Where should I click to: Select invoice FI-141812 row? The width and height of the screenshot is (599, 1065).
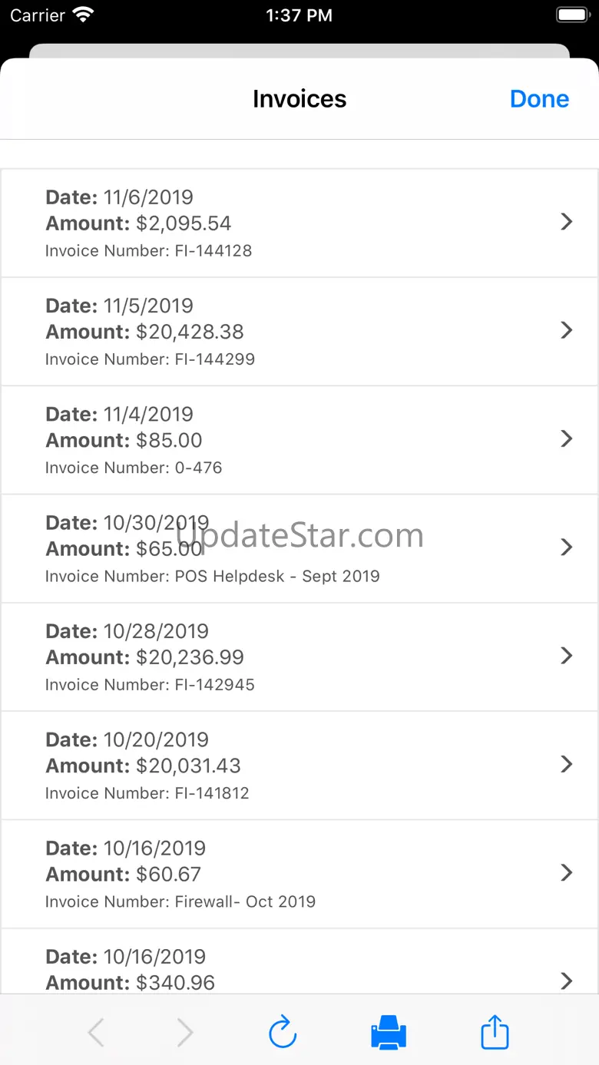click(x=299, y=766)
